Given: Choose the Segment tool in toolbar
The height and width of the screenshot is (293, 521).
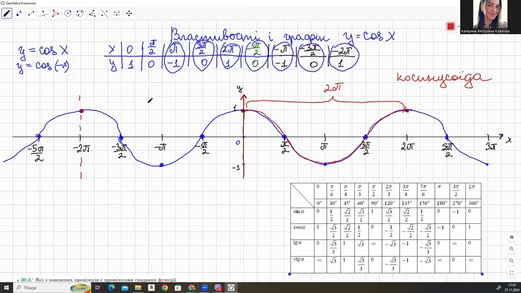Looking at the screenshot, I should [x=31, y=13].
